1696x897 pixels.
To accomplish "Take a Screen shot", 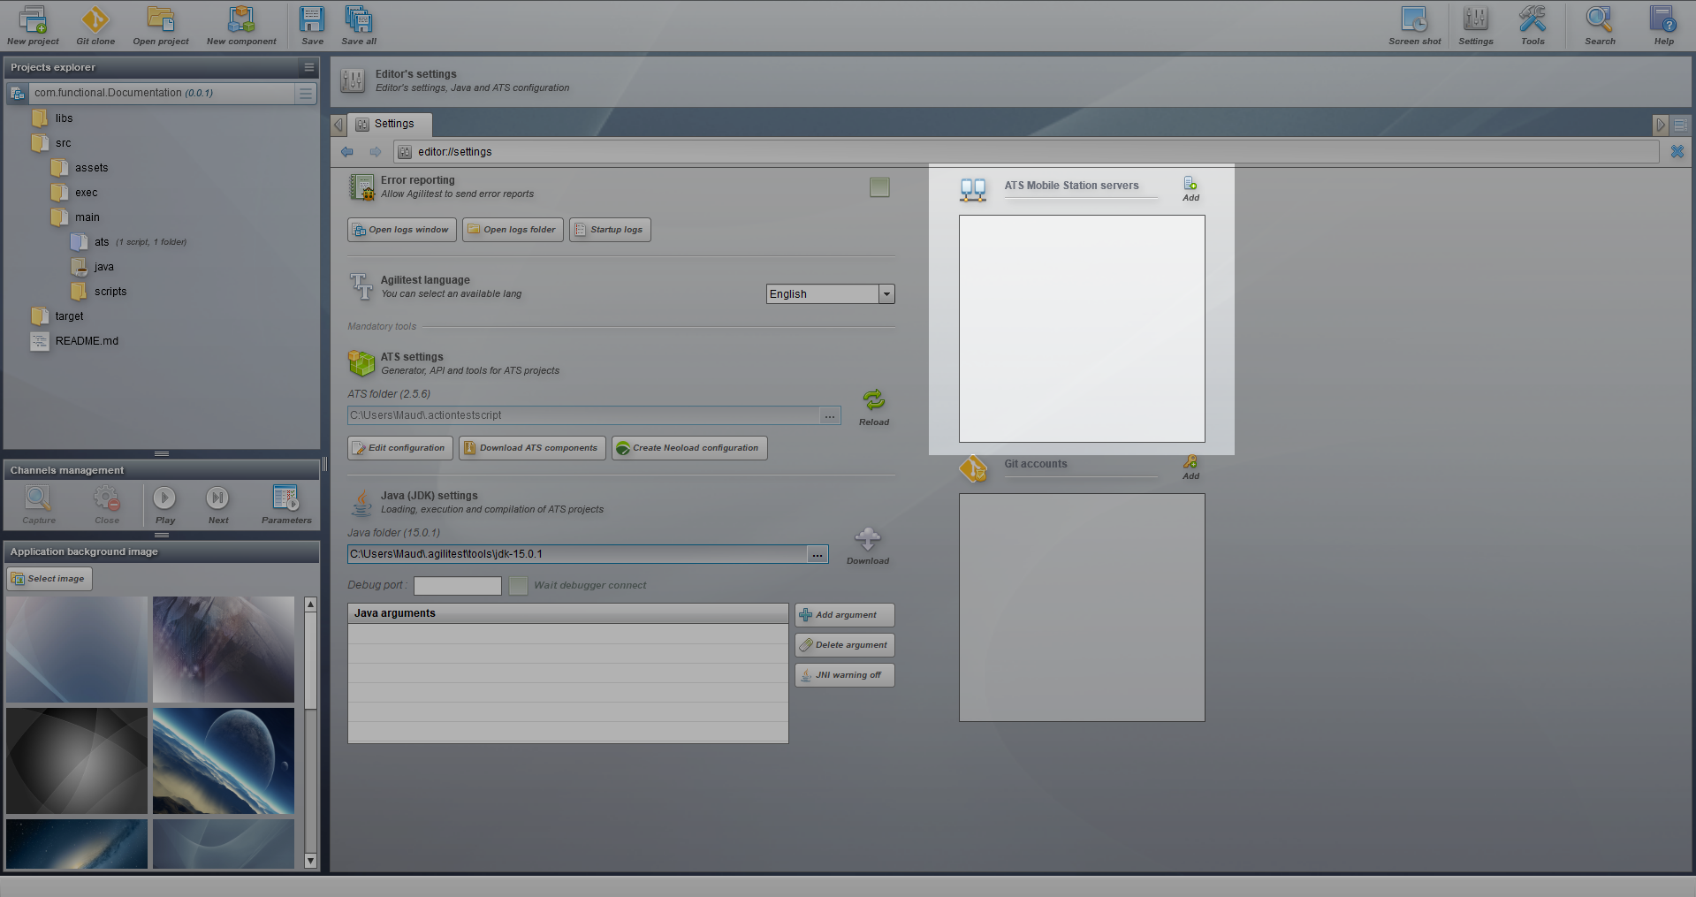I will [1414, 25].
